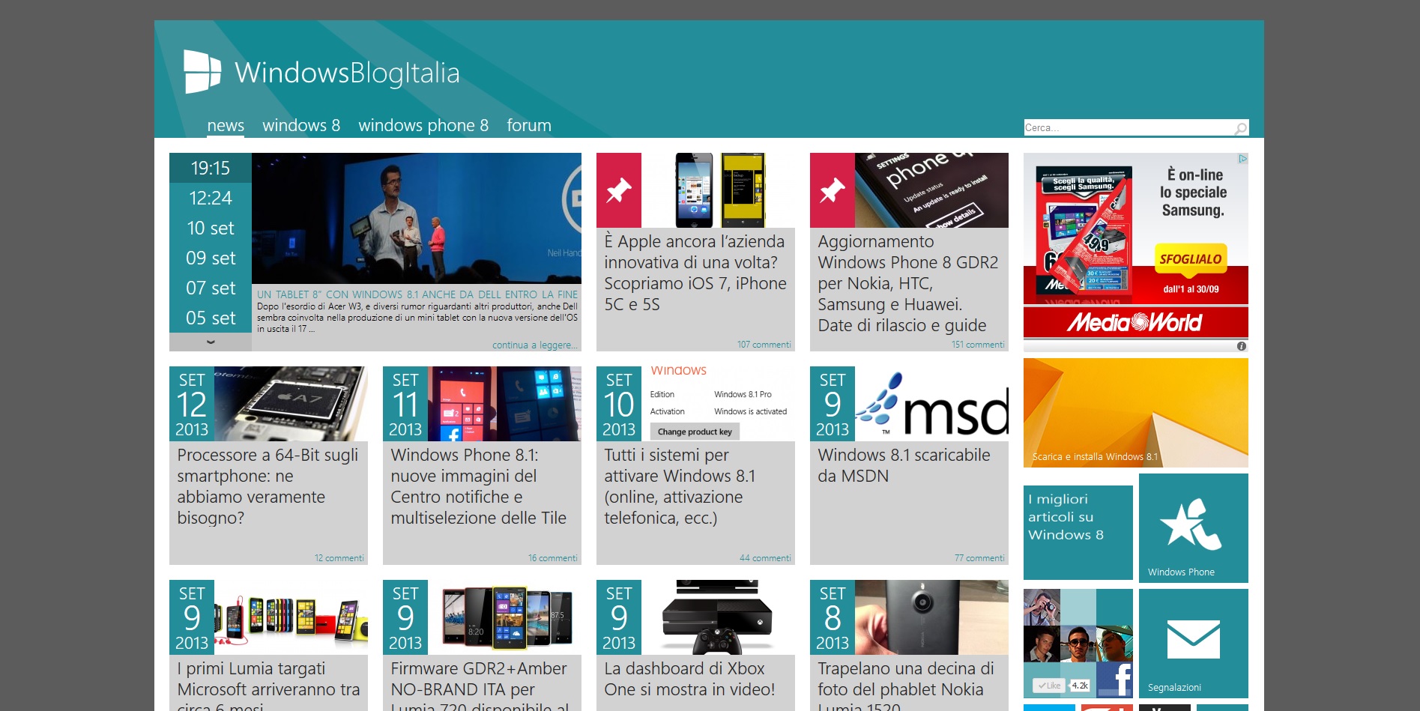
Task: Select the 10 set timeline entry
Action: (211, 228)
